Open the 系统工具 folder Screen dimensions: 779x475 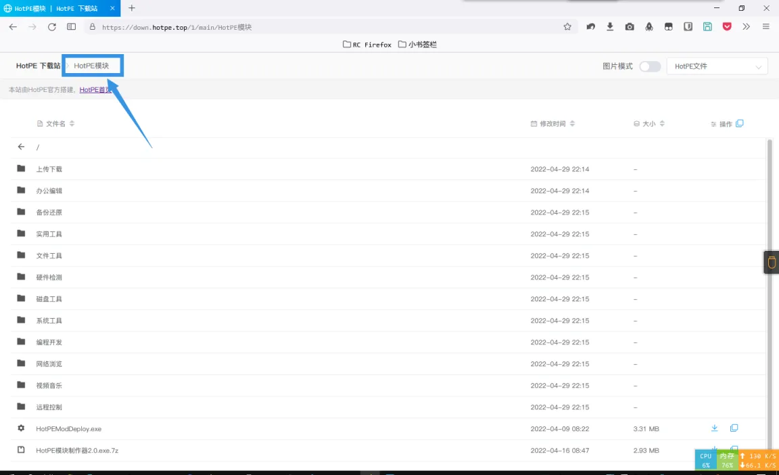tap(49, 321)
